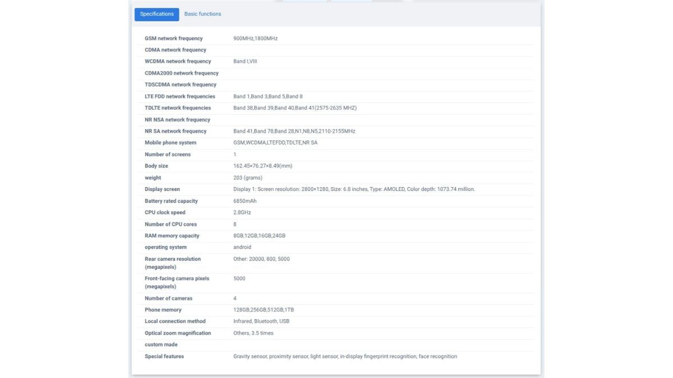Click the Local connection method value
Viewport: 673px width, 378px height.
click(261, 321)
